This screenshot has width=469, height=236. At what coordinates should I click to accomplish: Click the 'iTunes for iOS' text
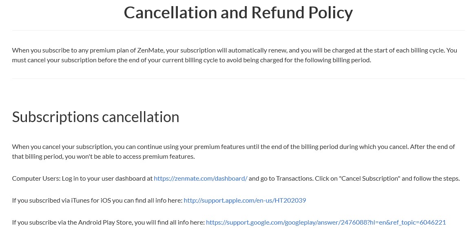pos(91,200)
